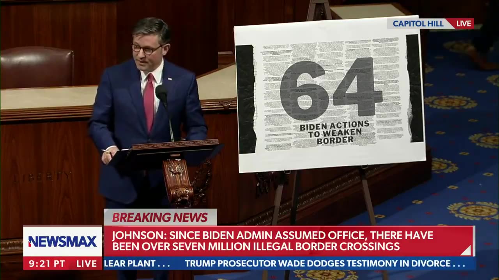The image size is (499, 280).
Task: Click the BREAKING NEWS banner
Action: coord(160,217)
